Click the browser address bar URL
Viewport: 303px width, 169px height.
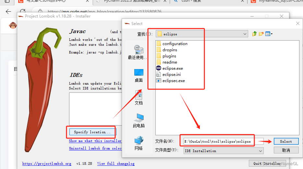click(x=104, y=11)
